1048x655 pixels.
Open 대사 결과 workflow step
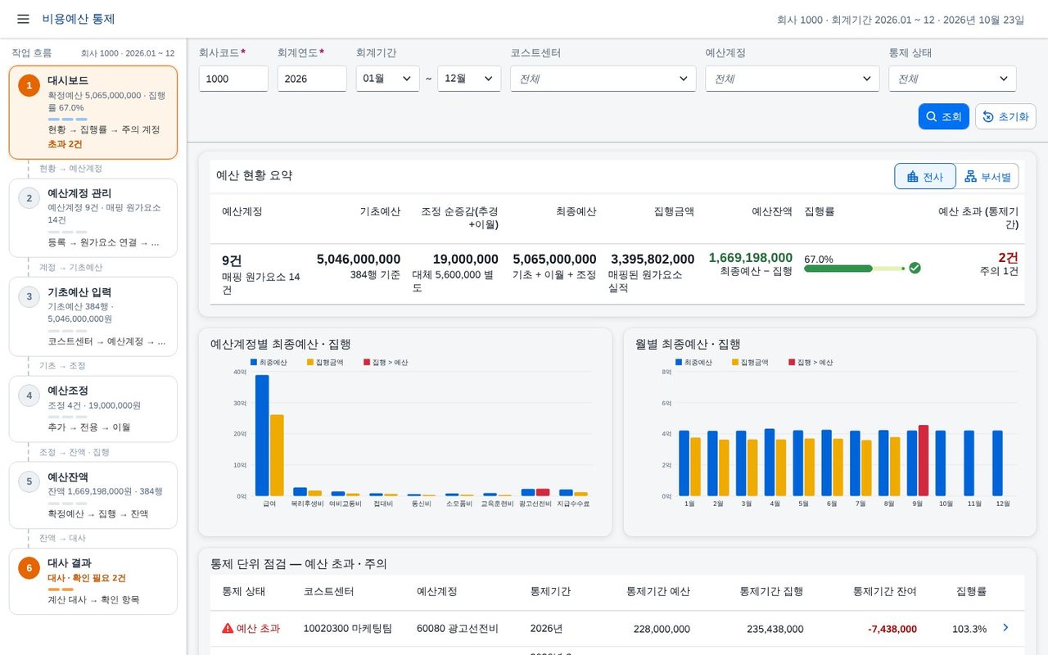coord(93,581)
